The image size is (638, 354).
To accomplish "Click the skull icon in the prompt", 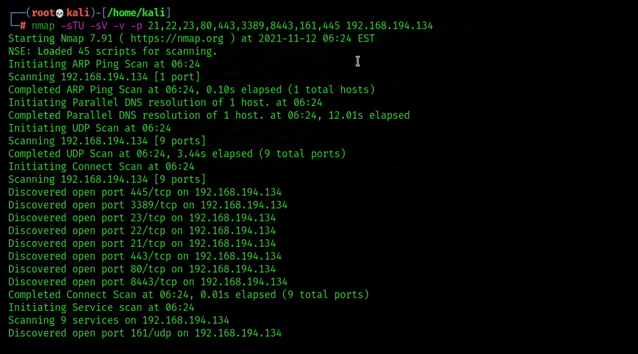I will 60,13.
